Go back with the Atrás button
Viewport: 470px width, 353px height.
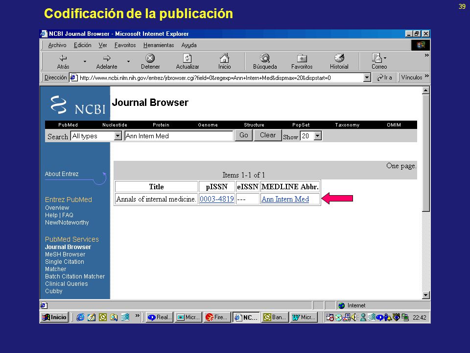[63, 61]
